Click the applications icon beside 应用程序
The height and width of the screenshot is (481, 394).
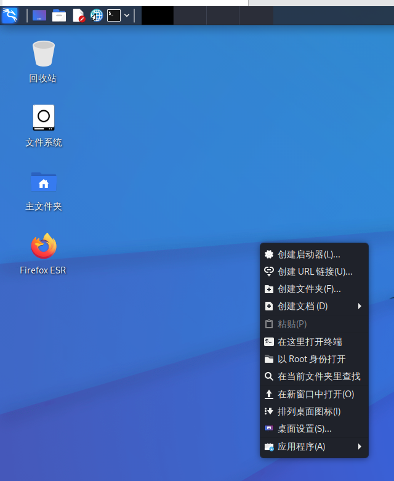click(269, 447)
